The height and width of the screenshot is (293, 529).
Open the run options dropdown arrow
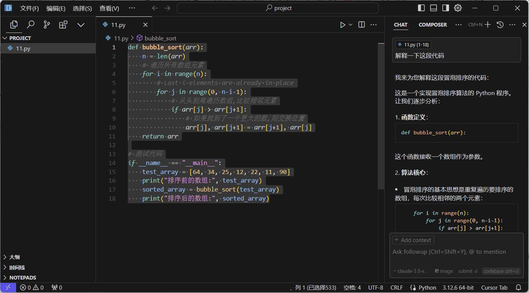351,25
